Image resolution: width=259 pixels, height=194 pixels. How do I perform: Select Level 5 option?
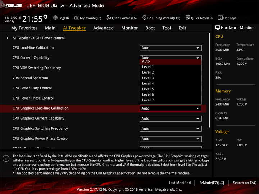(x=171, y=89)
